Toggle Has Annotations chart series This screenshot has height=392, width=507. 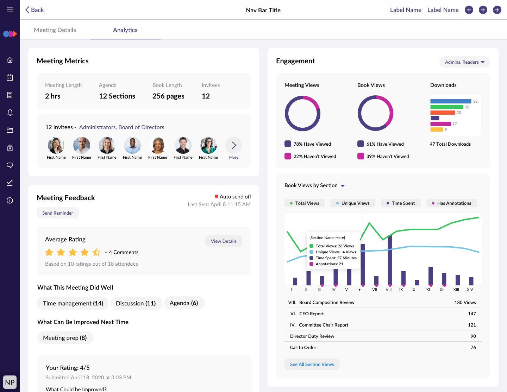(x=451, y=203)
